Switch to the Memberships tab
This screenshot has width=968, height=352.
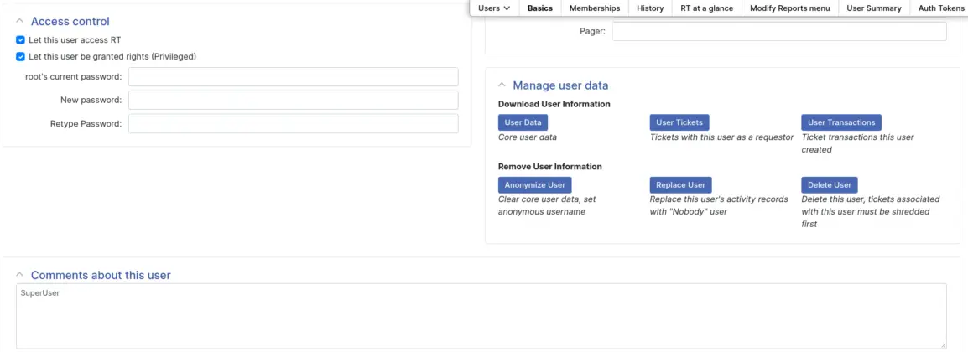594,8
